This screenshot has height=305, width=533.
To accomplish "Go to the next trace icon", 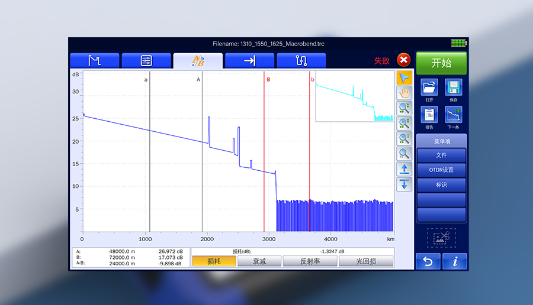I will click(453, 114).
